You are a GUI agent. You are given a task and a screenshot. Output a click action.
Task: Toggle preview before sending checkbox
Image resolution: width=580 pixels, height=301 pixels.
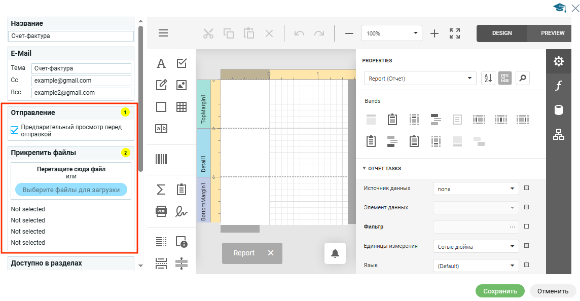[x=15, y=131]
